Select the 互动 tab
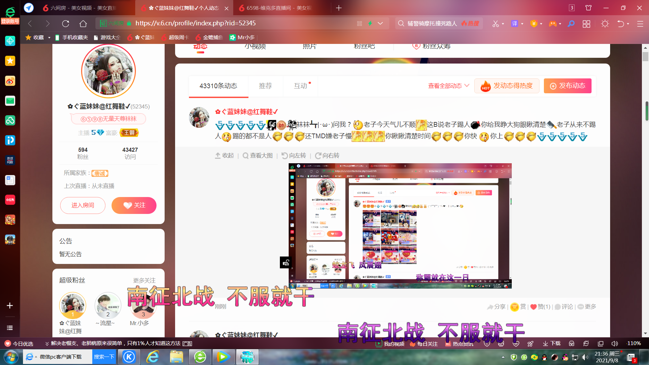649x365 pixels. coord(301,86)
